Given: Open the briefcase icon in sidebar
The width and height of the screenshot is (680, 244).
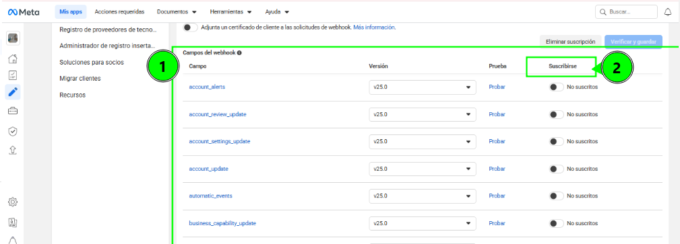Looking at the screenshot, I should [x=13, y=111].
